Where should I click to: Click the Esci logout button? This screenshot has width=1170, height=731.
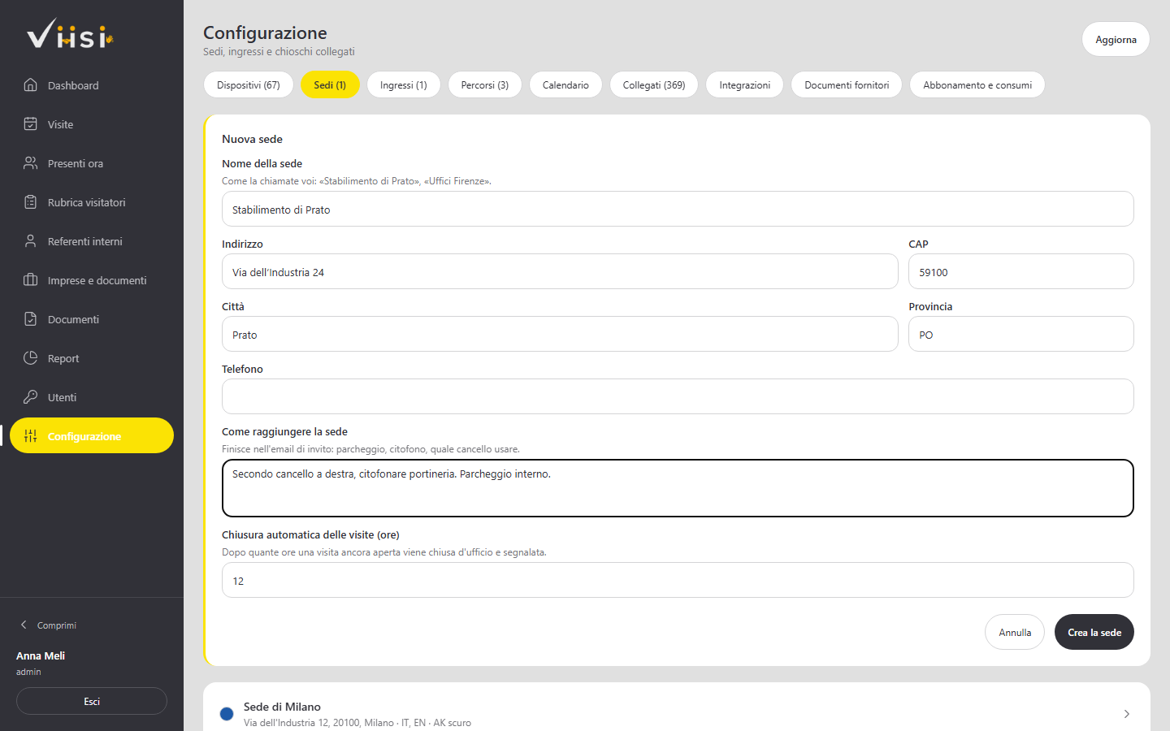pos(92,701)
